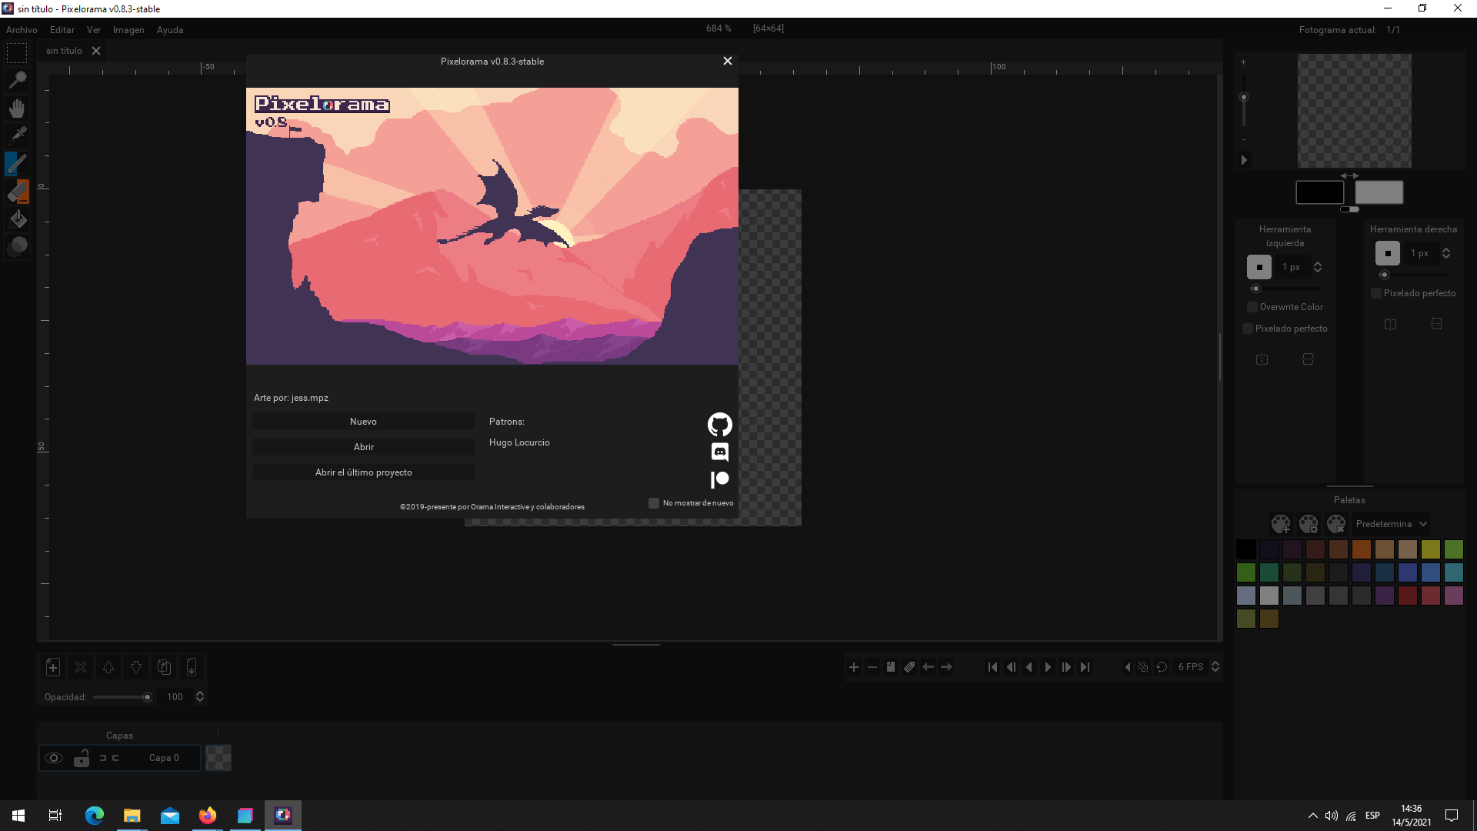Select the pan hand tool
The image size is (1477, 831).
coord(17,108)
